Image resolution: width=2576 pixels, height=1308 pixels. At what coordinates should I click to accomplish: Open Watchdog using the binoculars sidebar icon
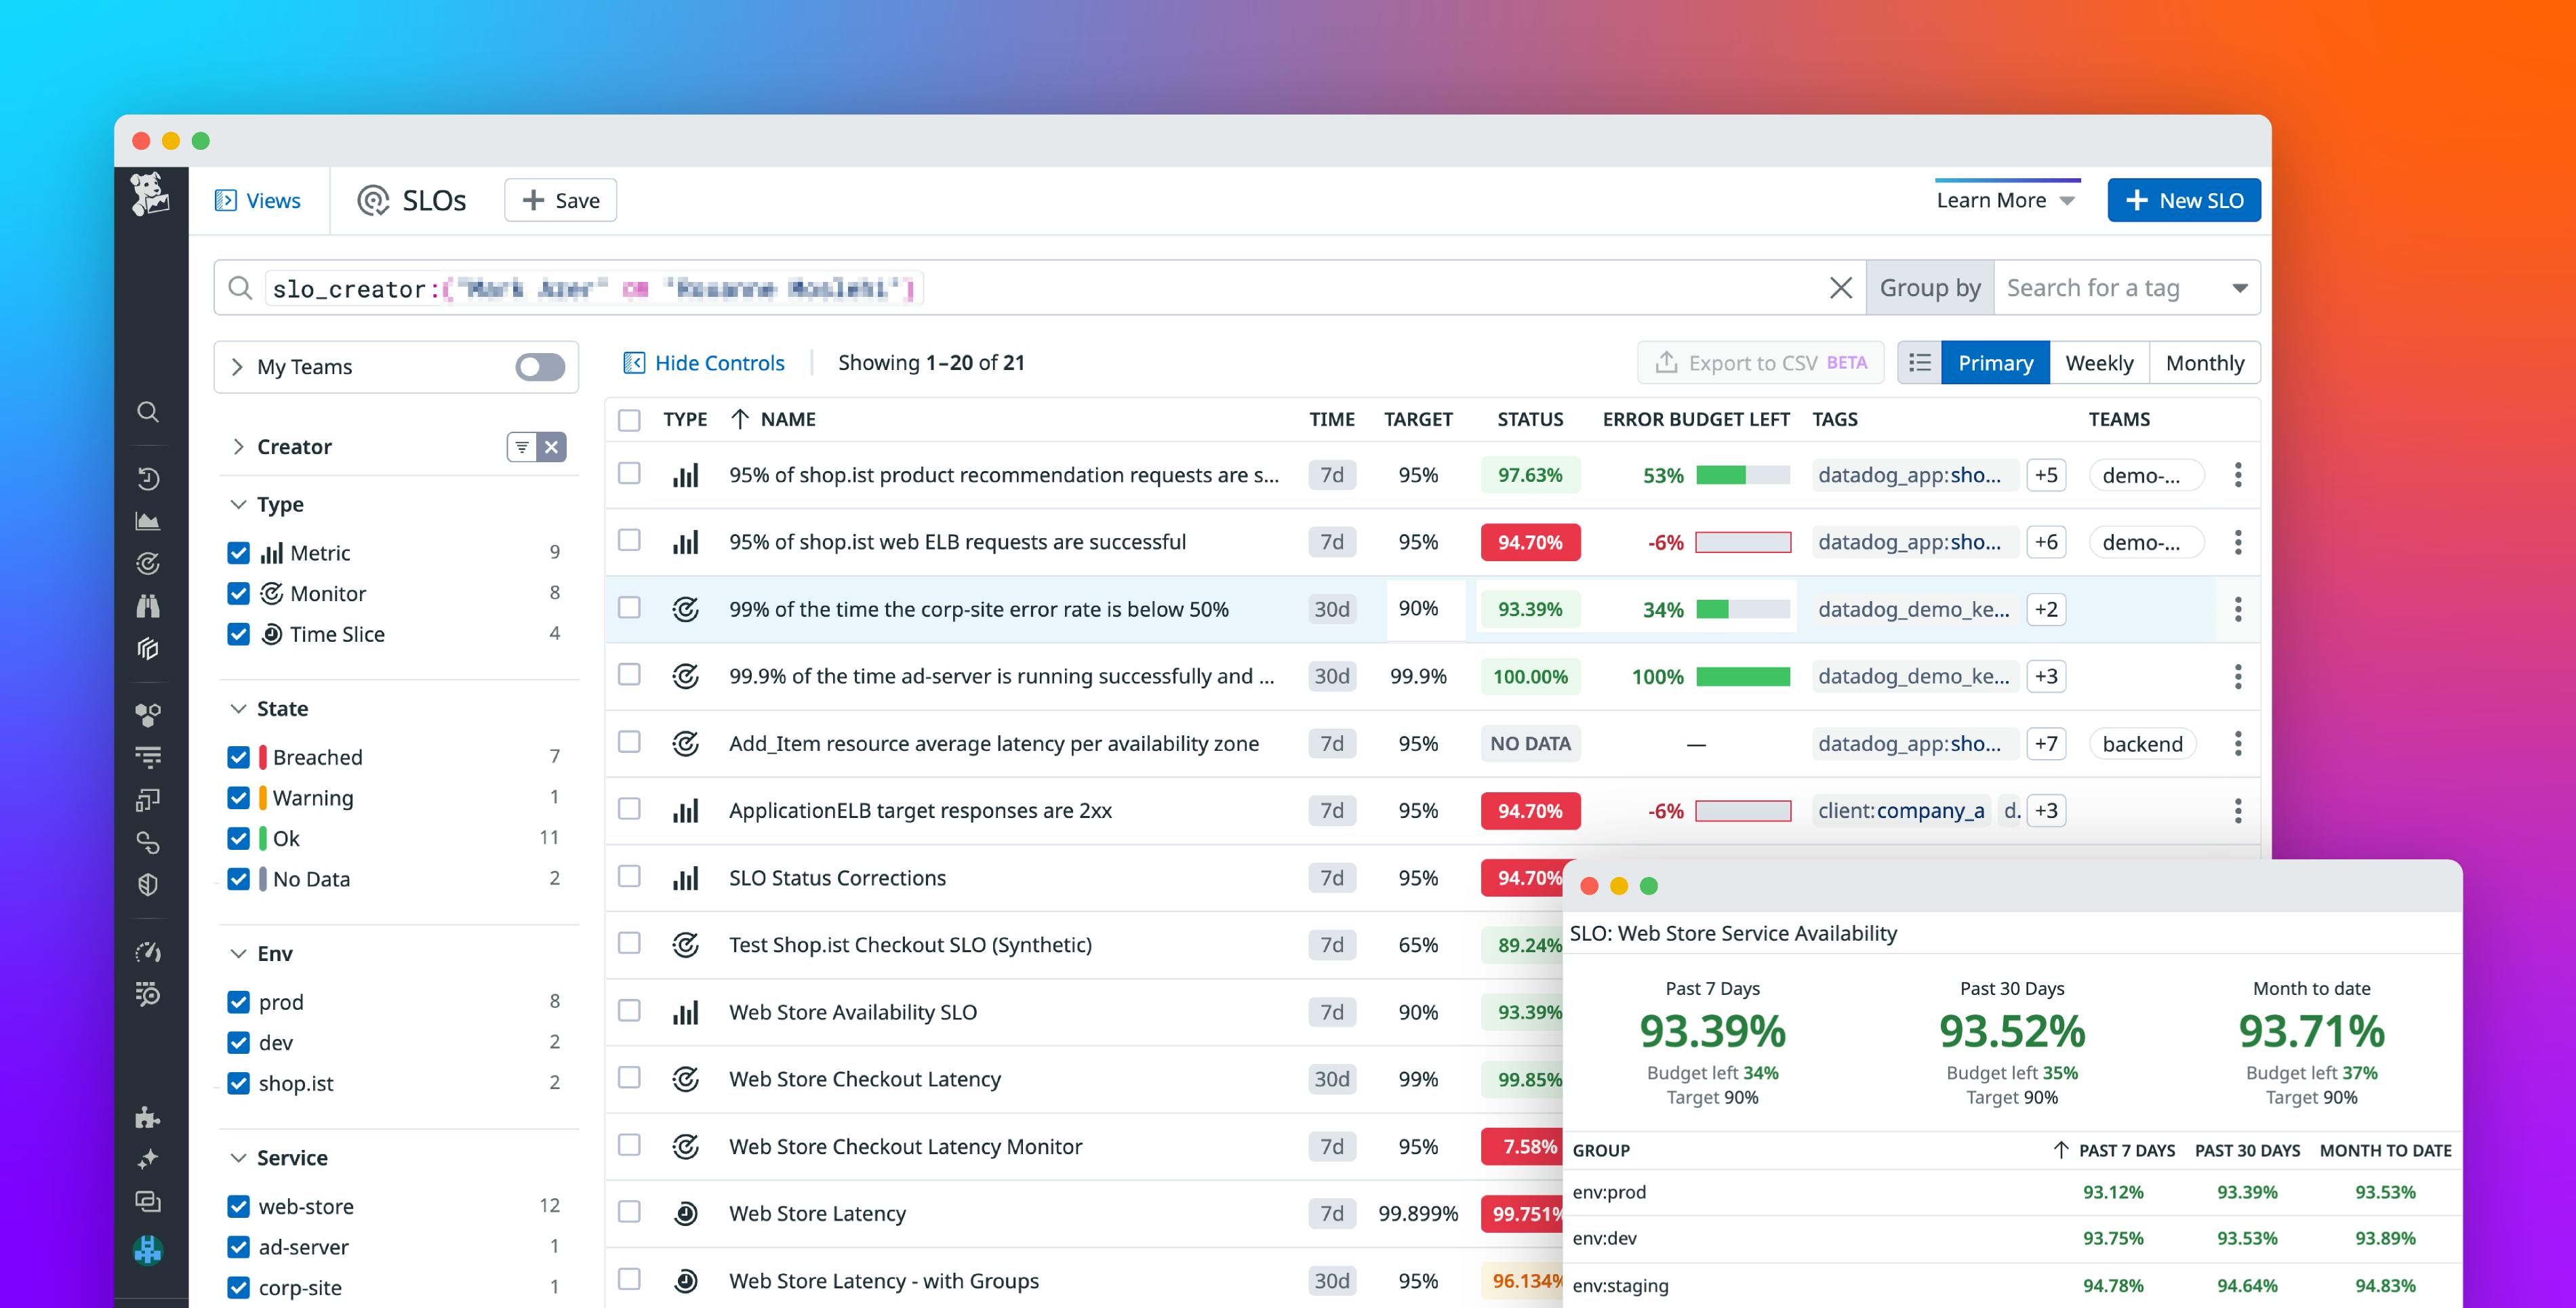149,606
